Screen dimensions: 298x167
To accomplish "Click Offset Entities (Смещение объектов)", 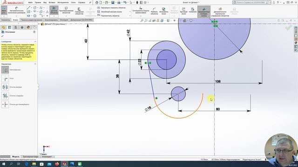I will click(x=79, y=11).
